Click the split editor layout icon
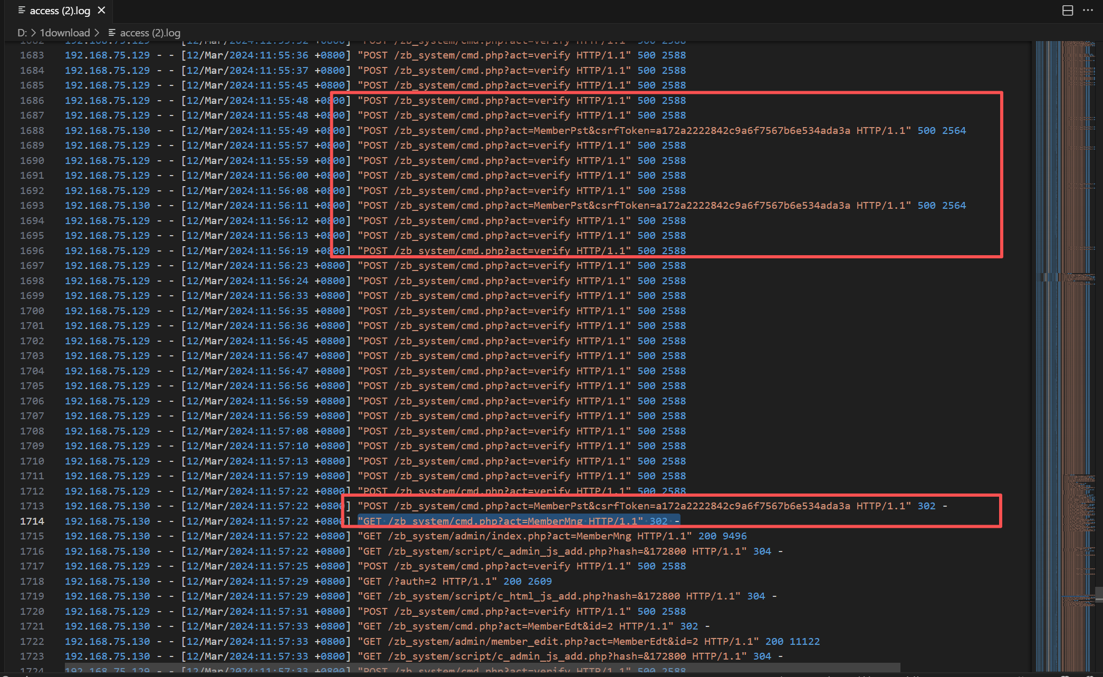Screen dimensions: 1103x677 [1067, 11]
